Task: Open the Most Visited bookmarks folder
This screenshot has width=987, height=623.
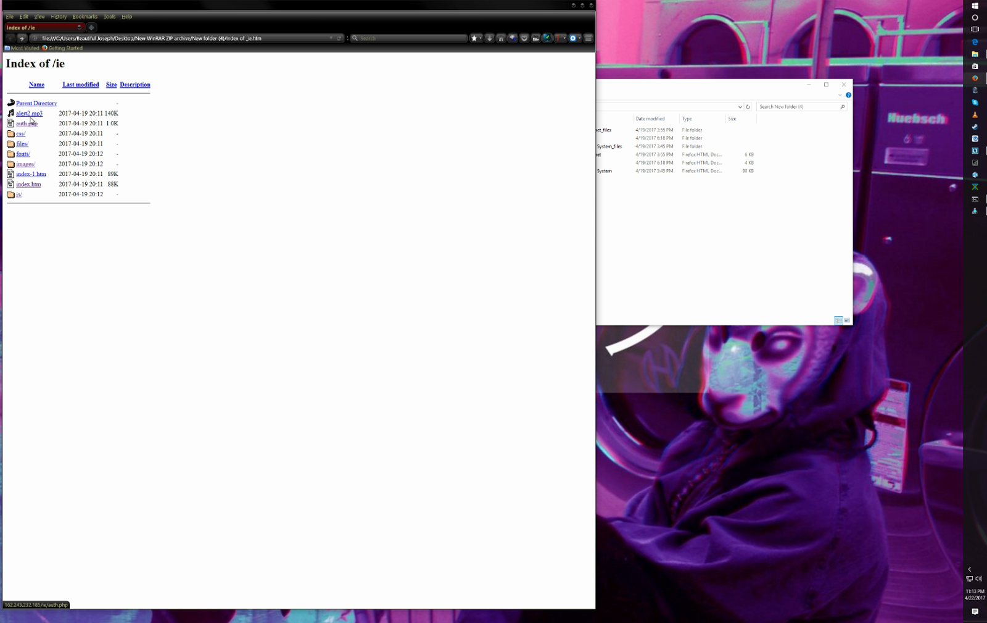Action: pyautogui.click(x=22, y=48)
